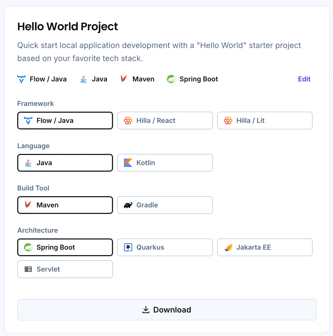Switch the build tool to Gradle
333x336 pixels.
pyautogui.click(x=165, y=205)
